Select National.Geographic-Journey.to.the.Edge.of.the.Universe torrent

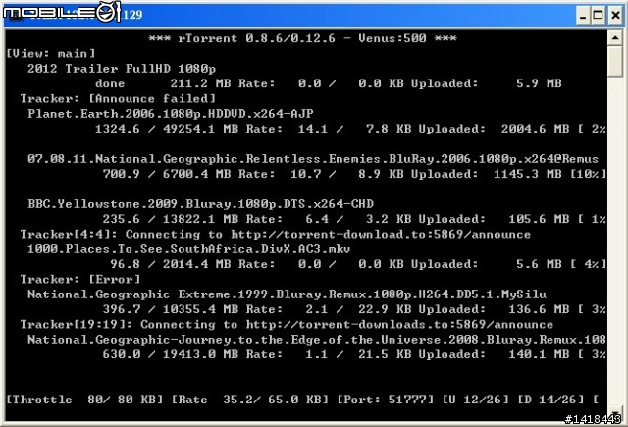(x=316, y=340)
